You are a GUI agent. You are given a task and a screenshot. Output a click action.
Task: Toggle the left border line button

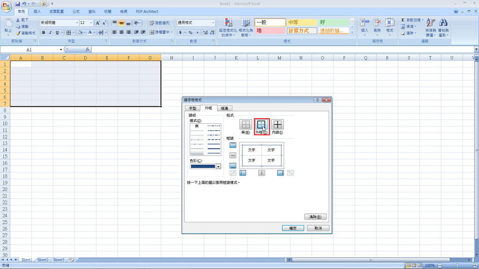243,173
